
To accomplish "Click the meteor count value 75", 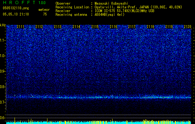I will point(45,14).
